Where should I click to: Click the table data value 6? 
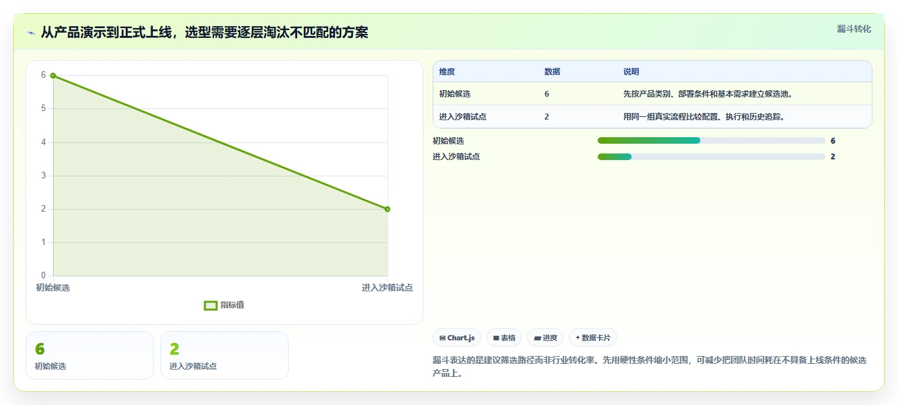point(547,94)
